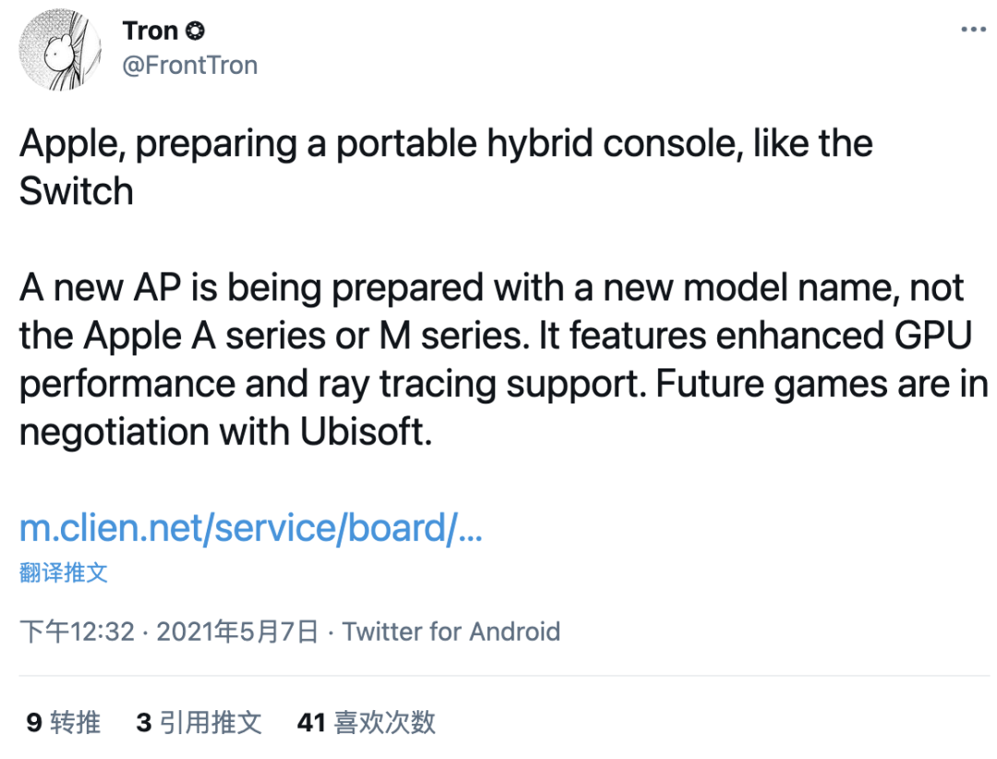Image resolution: width=997 pixels, height=759 pixels.
Task: Click the 2021年5月7日 date
Action: (237, 632)
